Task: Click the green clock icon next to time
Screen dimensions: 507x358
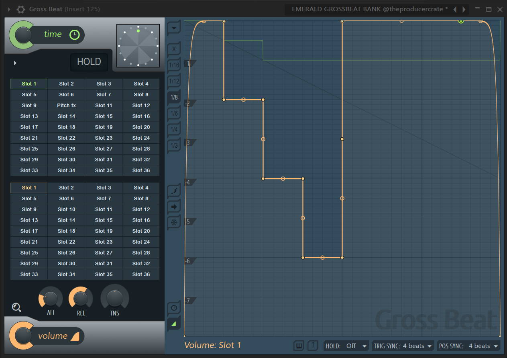Action: tap(74, 35)
